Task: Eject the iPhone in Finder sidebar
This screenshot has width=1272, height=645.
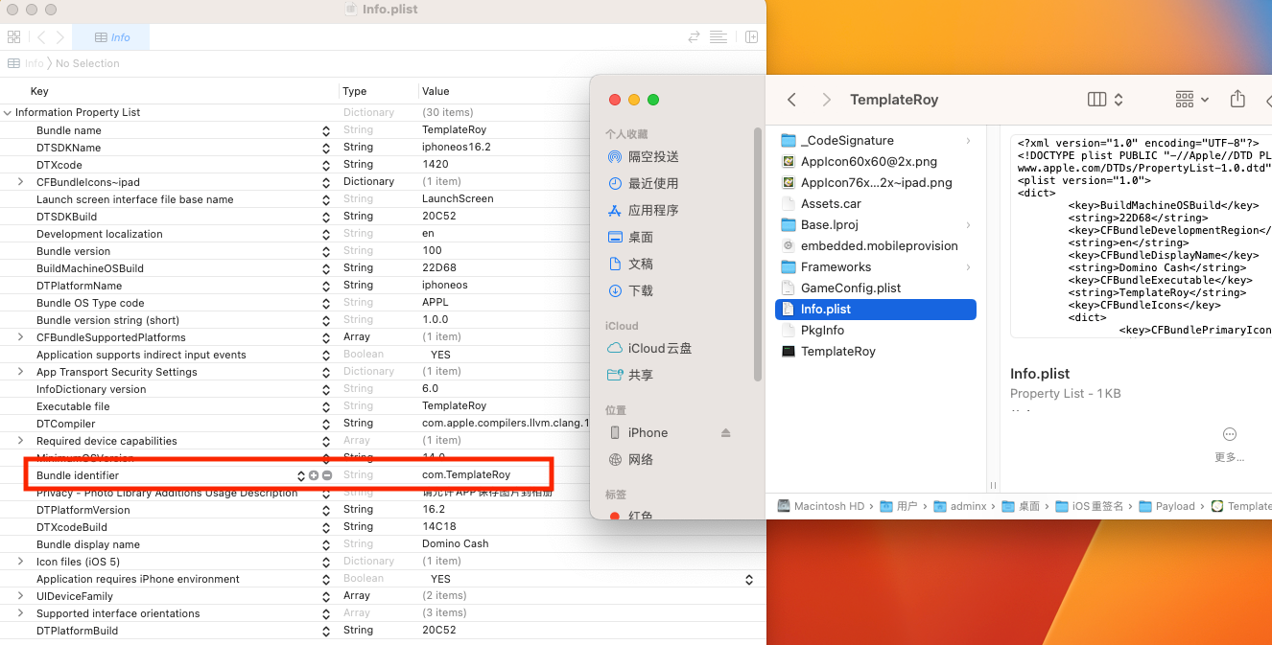Action: (x=726, y=432)
